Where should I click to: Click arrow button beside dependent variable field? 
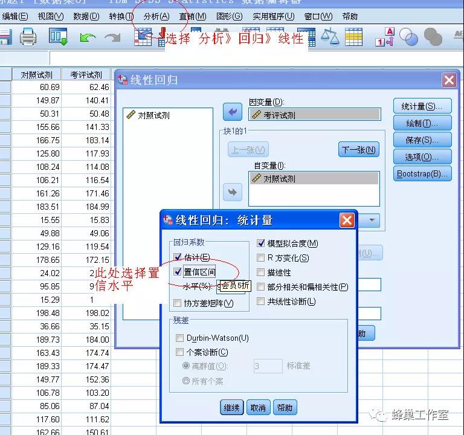click(232, 111)
